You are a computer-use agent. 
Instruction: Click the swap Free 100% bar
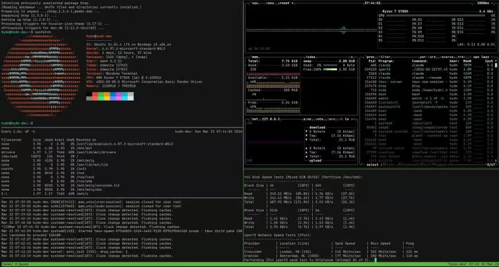pos(330,69)
